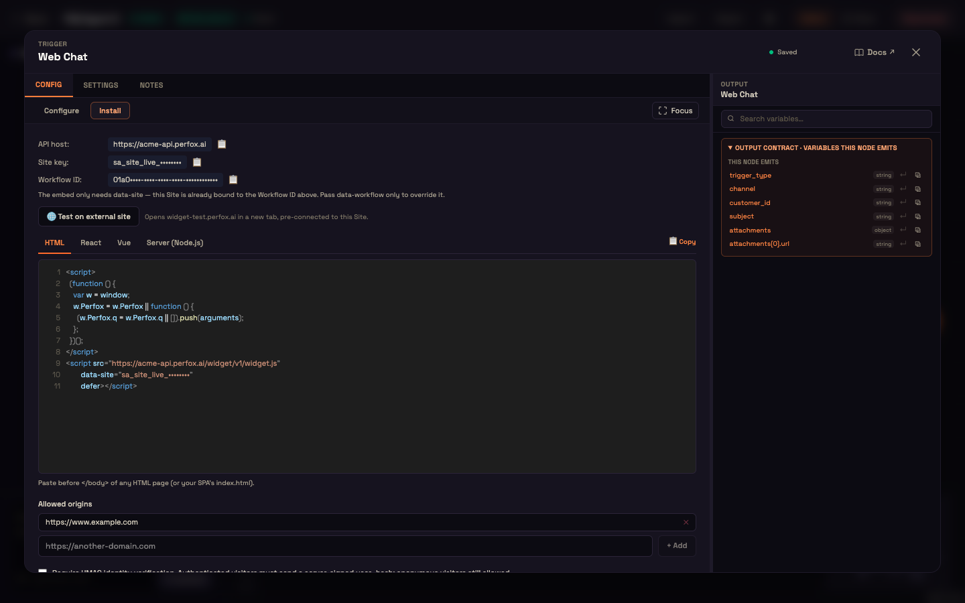The width and height of the screenshot is (965, 603).
Task: Switch to the CONFIG tab
Action: pyautogui.click(x=48, y=85)
